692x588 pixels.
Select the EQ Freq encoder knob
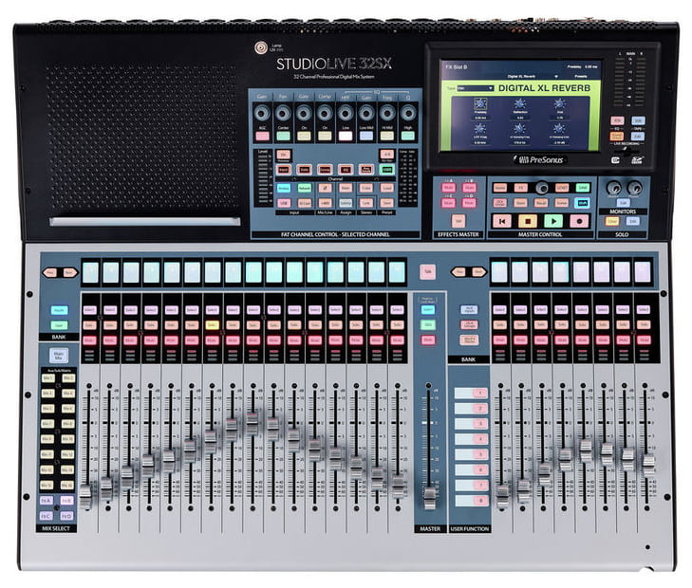[387, 113]
